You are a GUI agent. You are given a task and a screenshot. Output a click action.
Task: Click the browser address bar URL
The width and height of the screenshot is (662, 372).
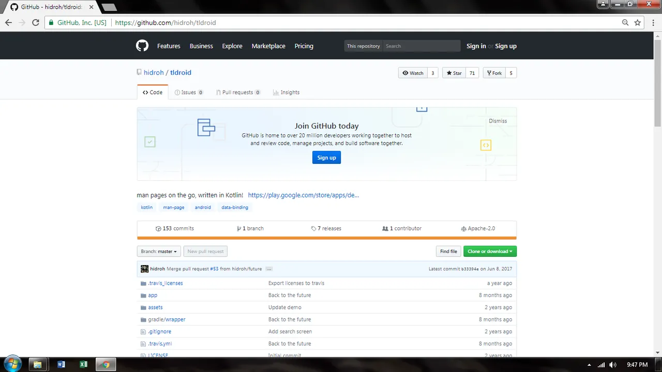[x=165, y=23]
